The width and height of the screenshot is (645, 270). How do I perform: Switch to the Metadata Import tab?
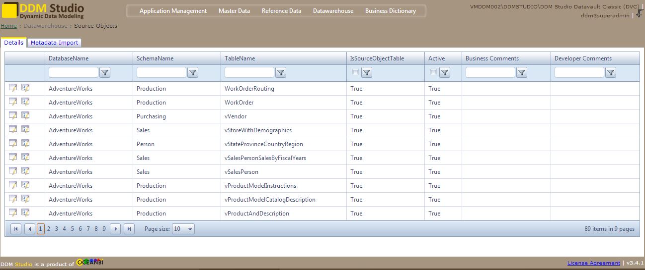tap(54, 43)
